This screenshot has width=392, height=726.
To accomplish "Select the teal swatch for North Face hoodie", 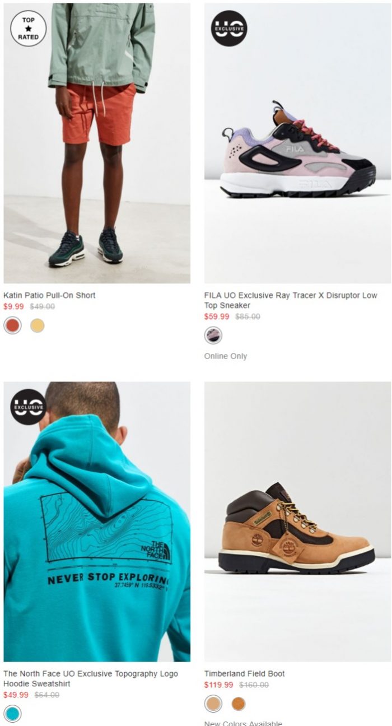I will click(x=12, y=714).
